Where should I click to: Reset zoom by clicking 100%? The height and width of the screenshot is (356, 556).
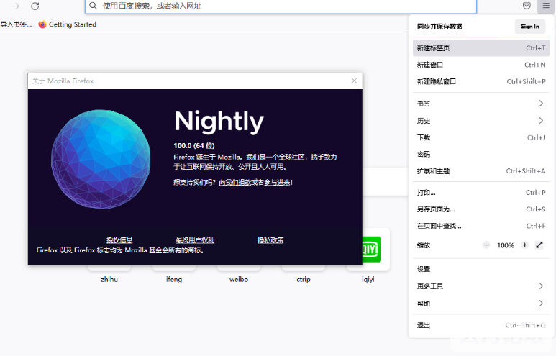point(506,245)
